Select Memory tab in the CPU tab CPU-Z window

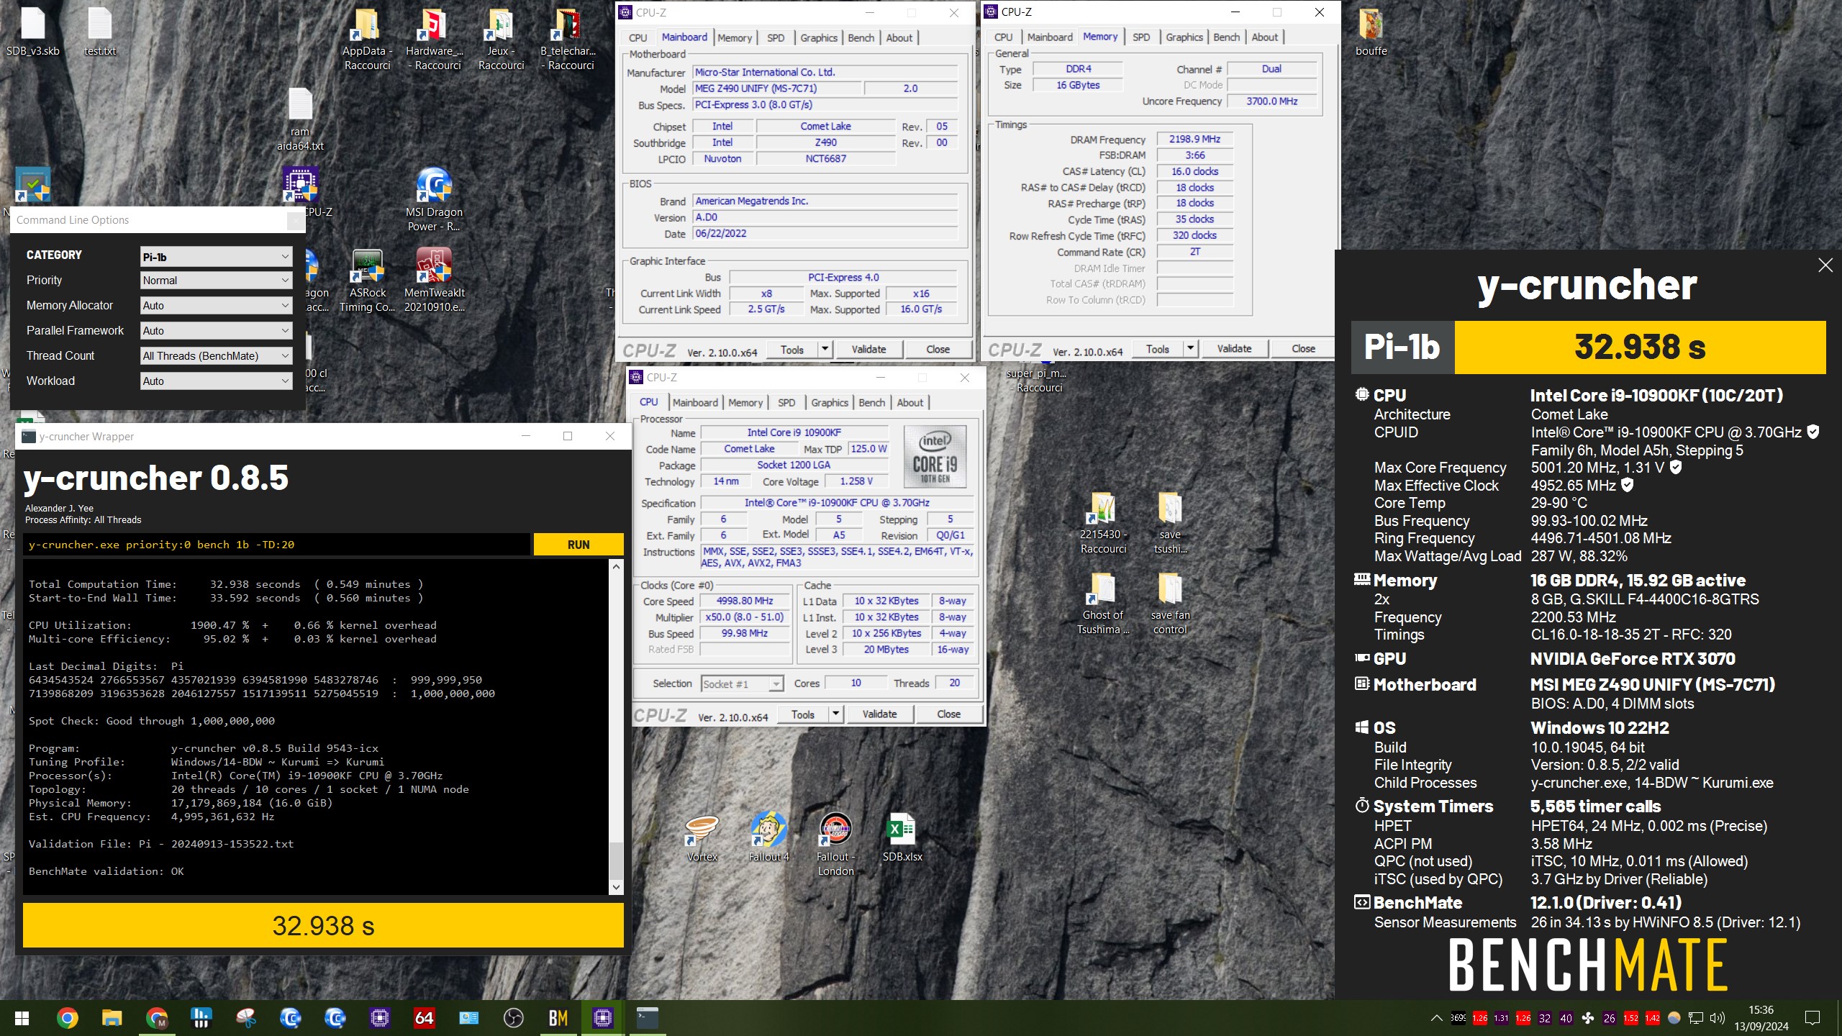745,402
